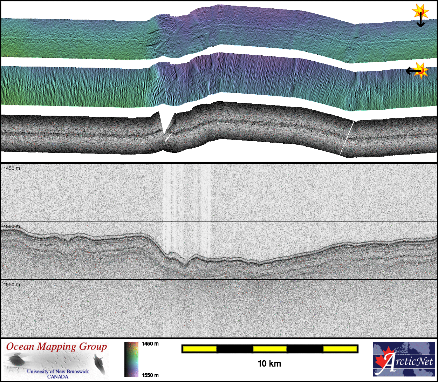This screenshot has height=382, width=438.
Task: Select the 1550 m label in profile
Action: 12,285
